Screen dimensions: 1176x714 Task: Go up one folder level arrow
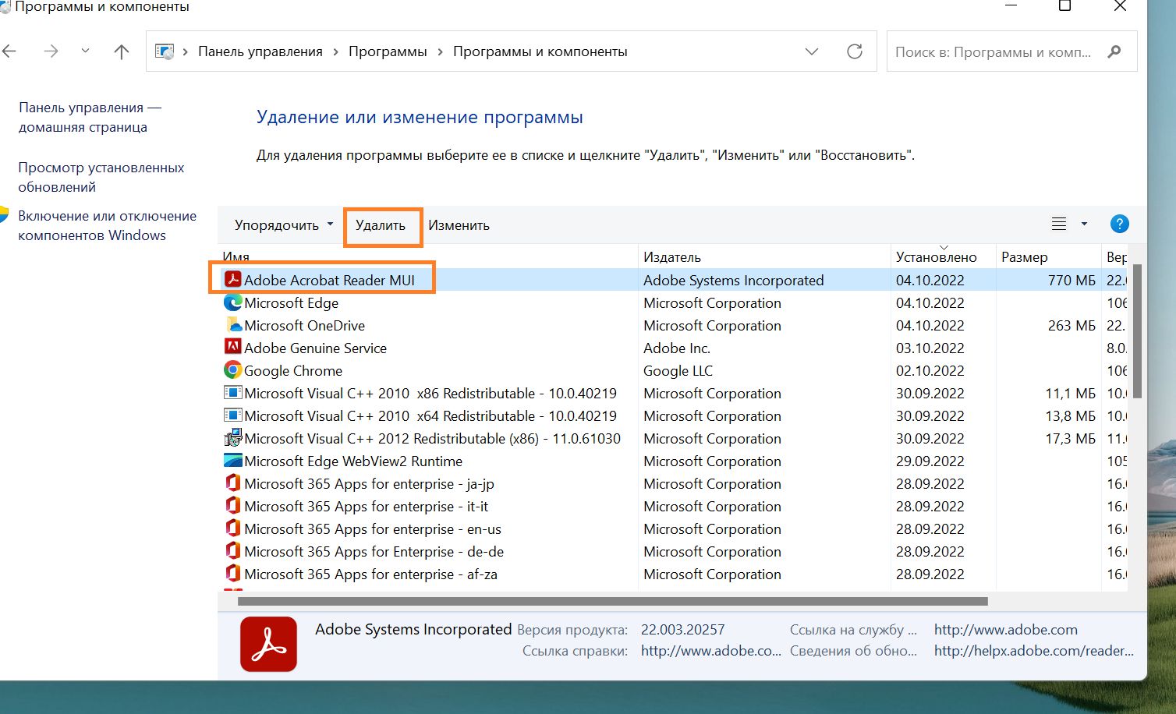121,51
